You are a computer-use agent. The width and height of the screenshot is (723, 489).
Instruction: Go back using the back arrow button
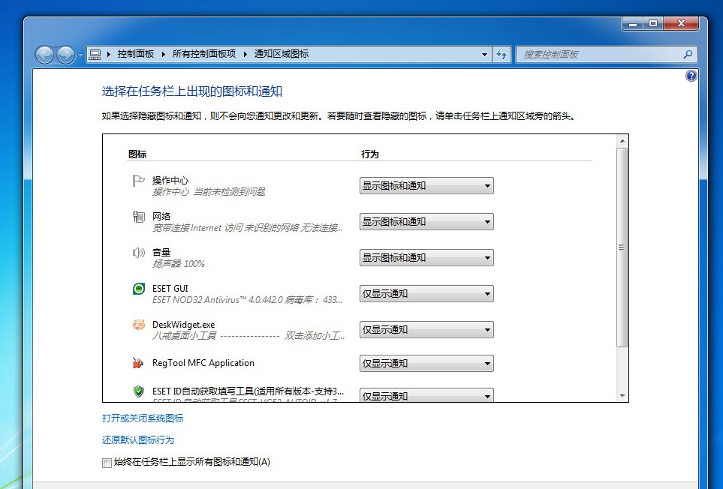(45, 55)
